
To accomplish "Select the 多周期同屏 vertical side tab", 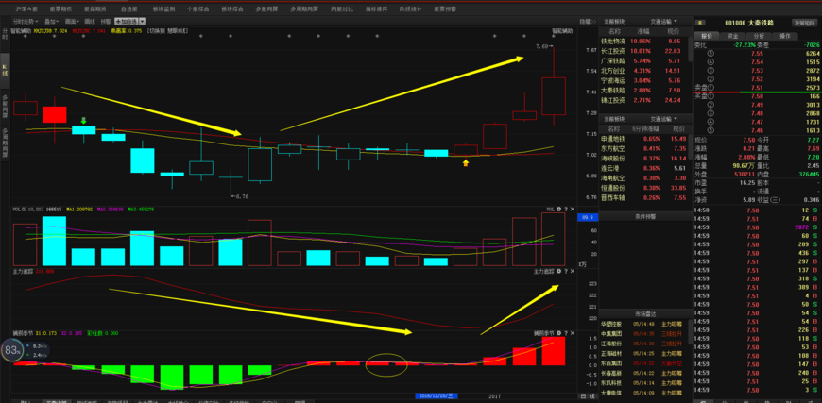I will click(4, 143).
